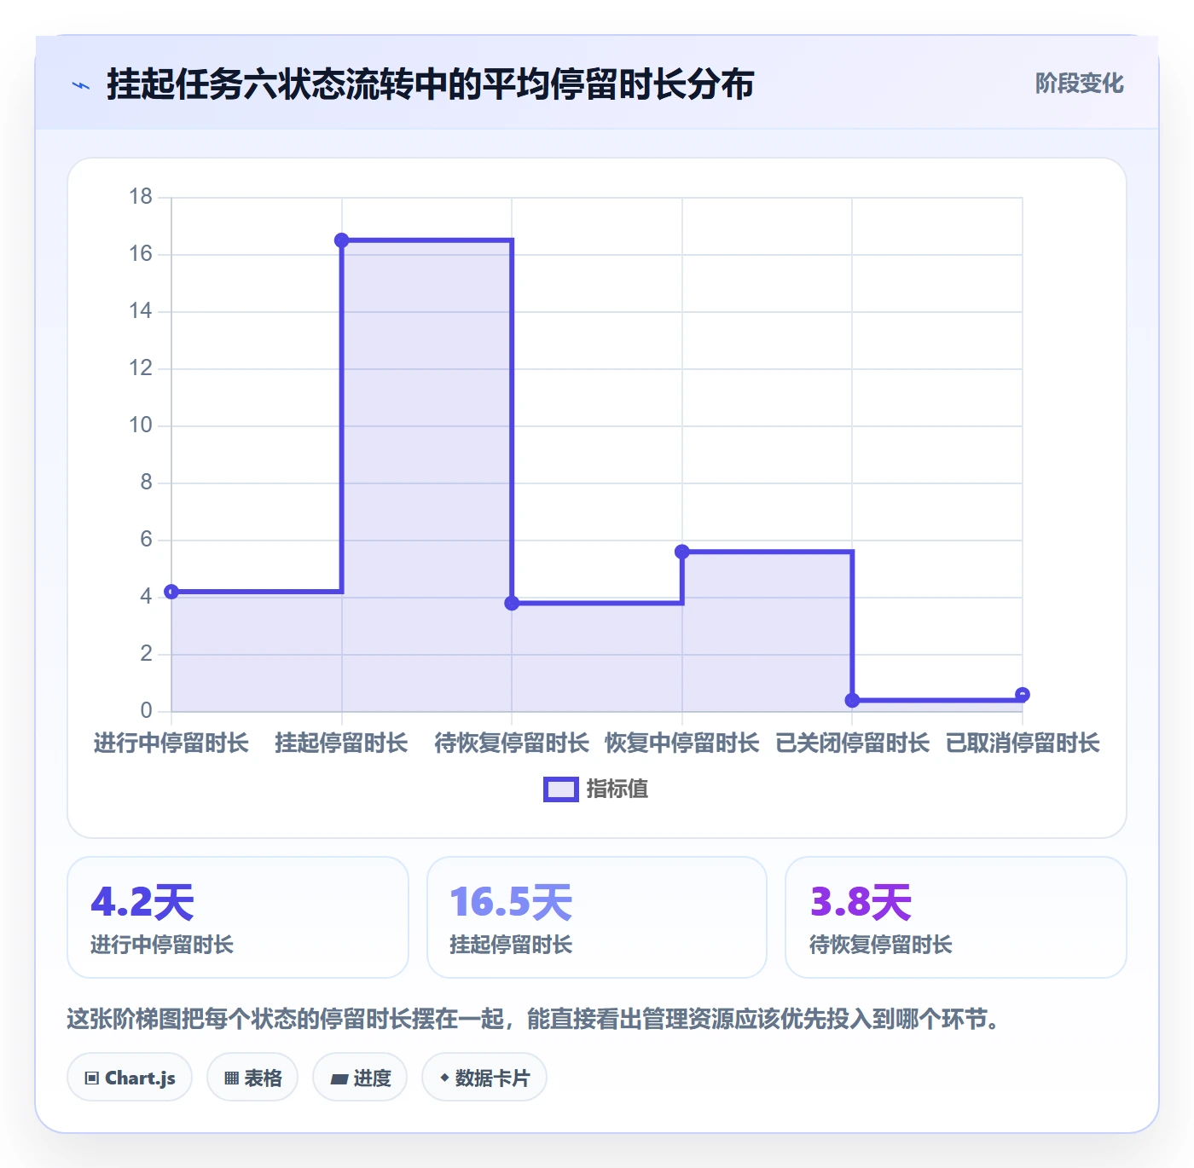Click the 进行中停留时长 data point on chart
Image resolution: width=1194 pixels, height=1168 pixels.
171,592
